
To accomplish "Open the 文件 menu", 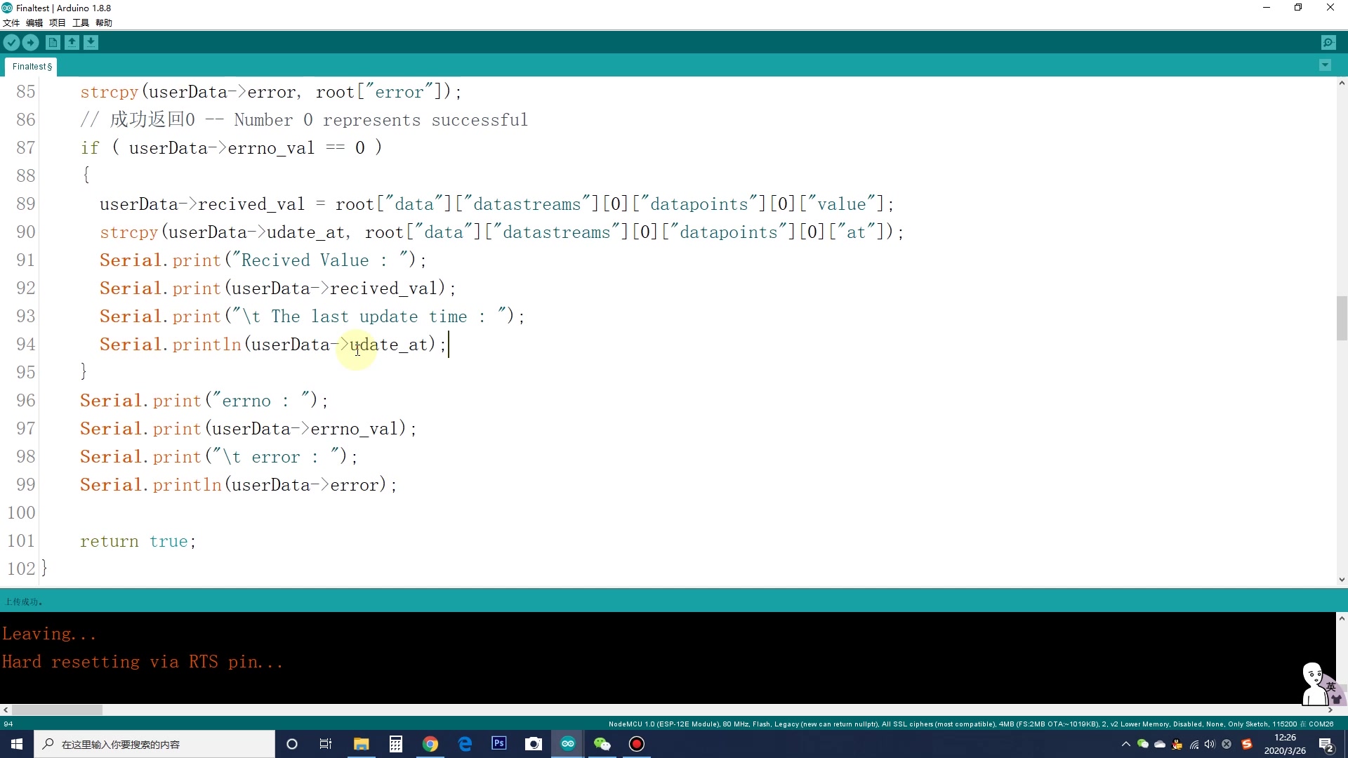I will pos(11,22).
